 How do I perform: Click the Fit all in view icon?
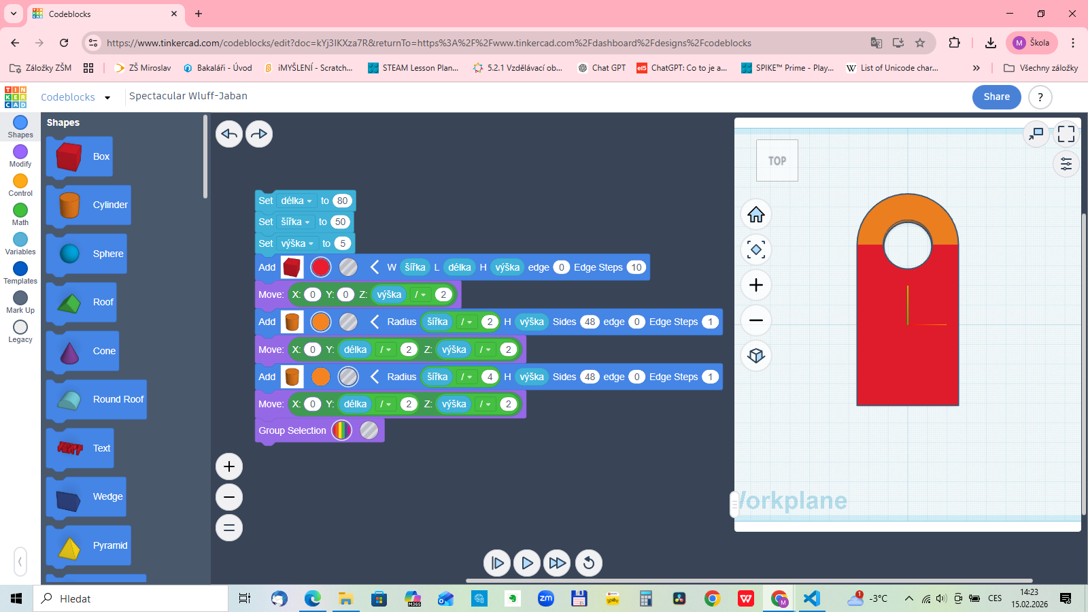756,250
